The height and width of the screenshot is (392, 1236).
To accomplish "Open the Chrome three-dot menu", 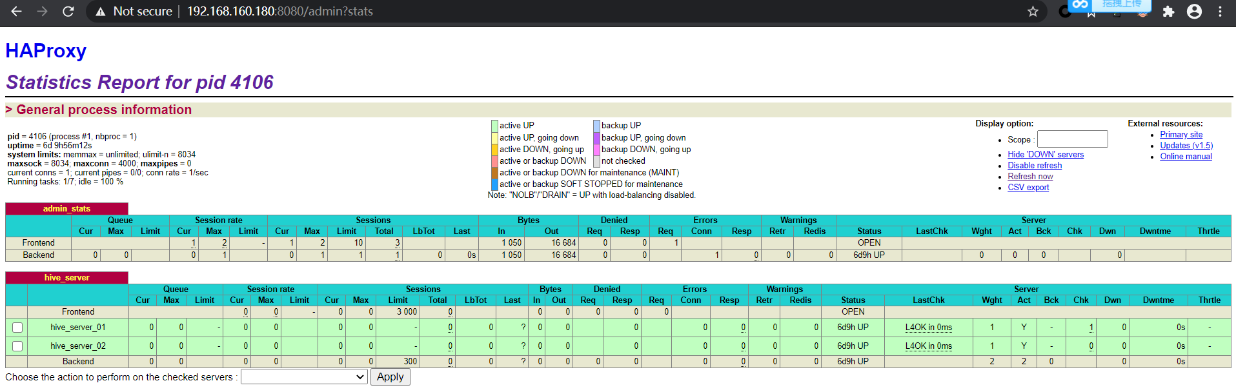I will pyautogui.click(x=1220, y=12).
